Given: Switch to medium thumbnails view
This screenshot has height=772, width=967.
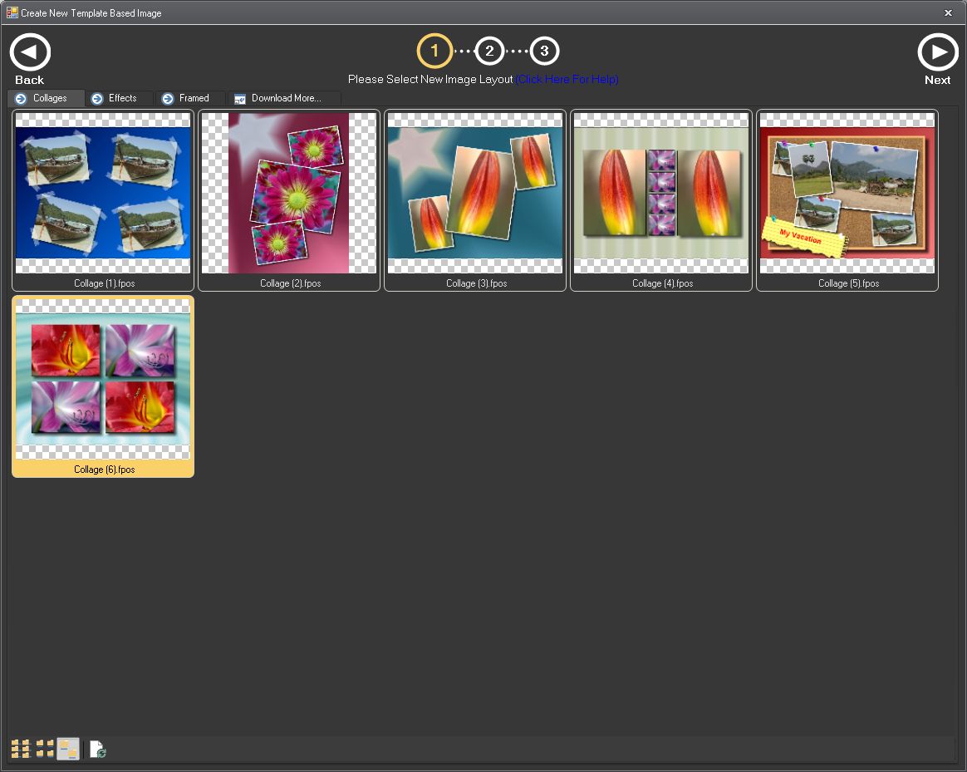Looking at the screenshot, I should [44, 750].
